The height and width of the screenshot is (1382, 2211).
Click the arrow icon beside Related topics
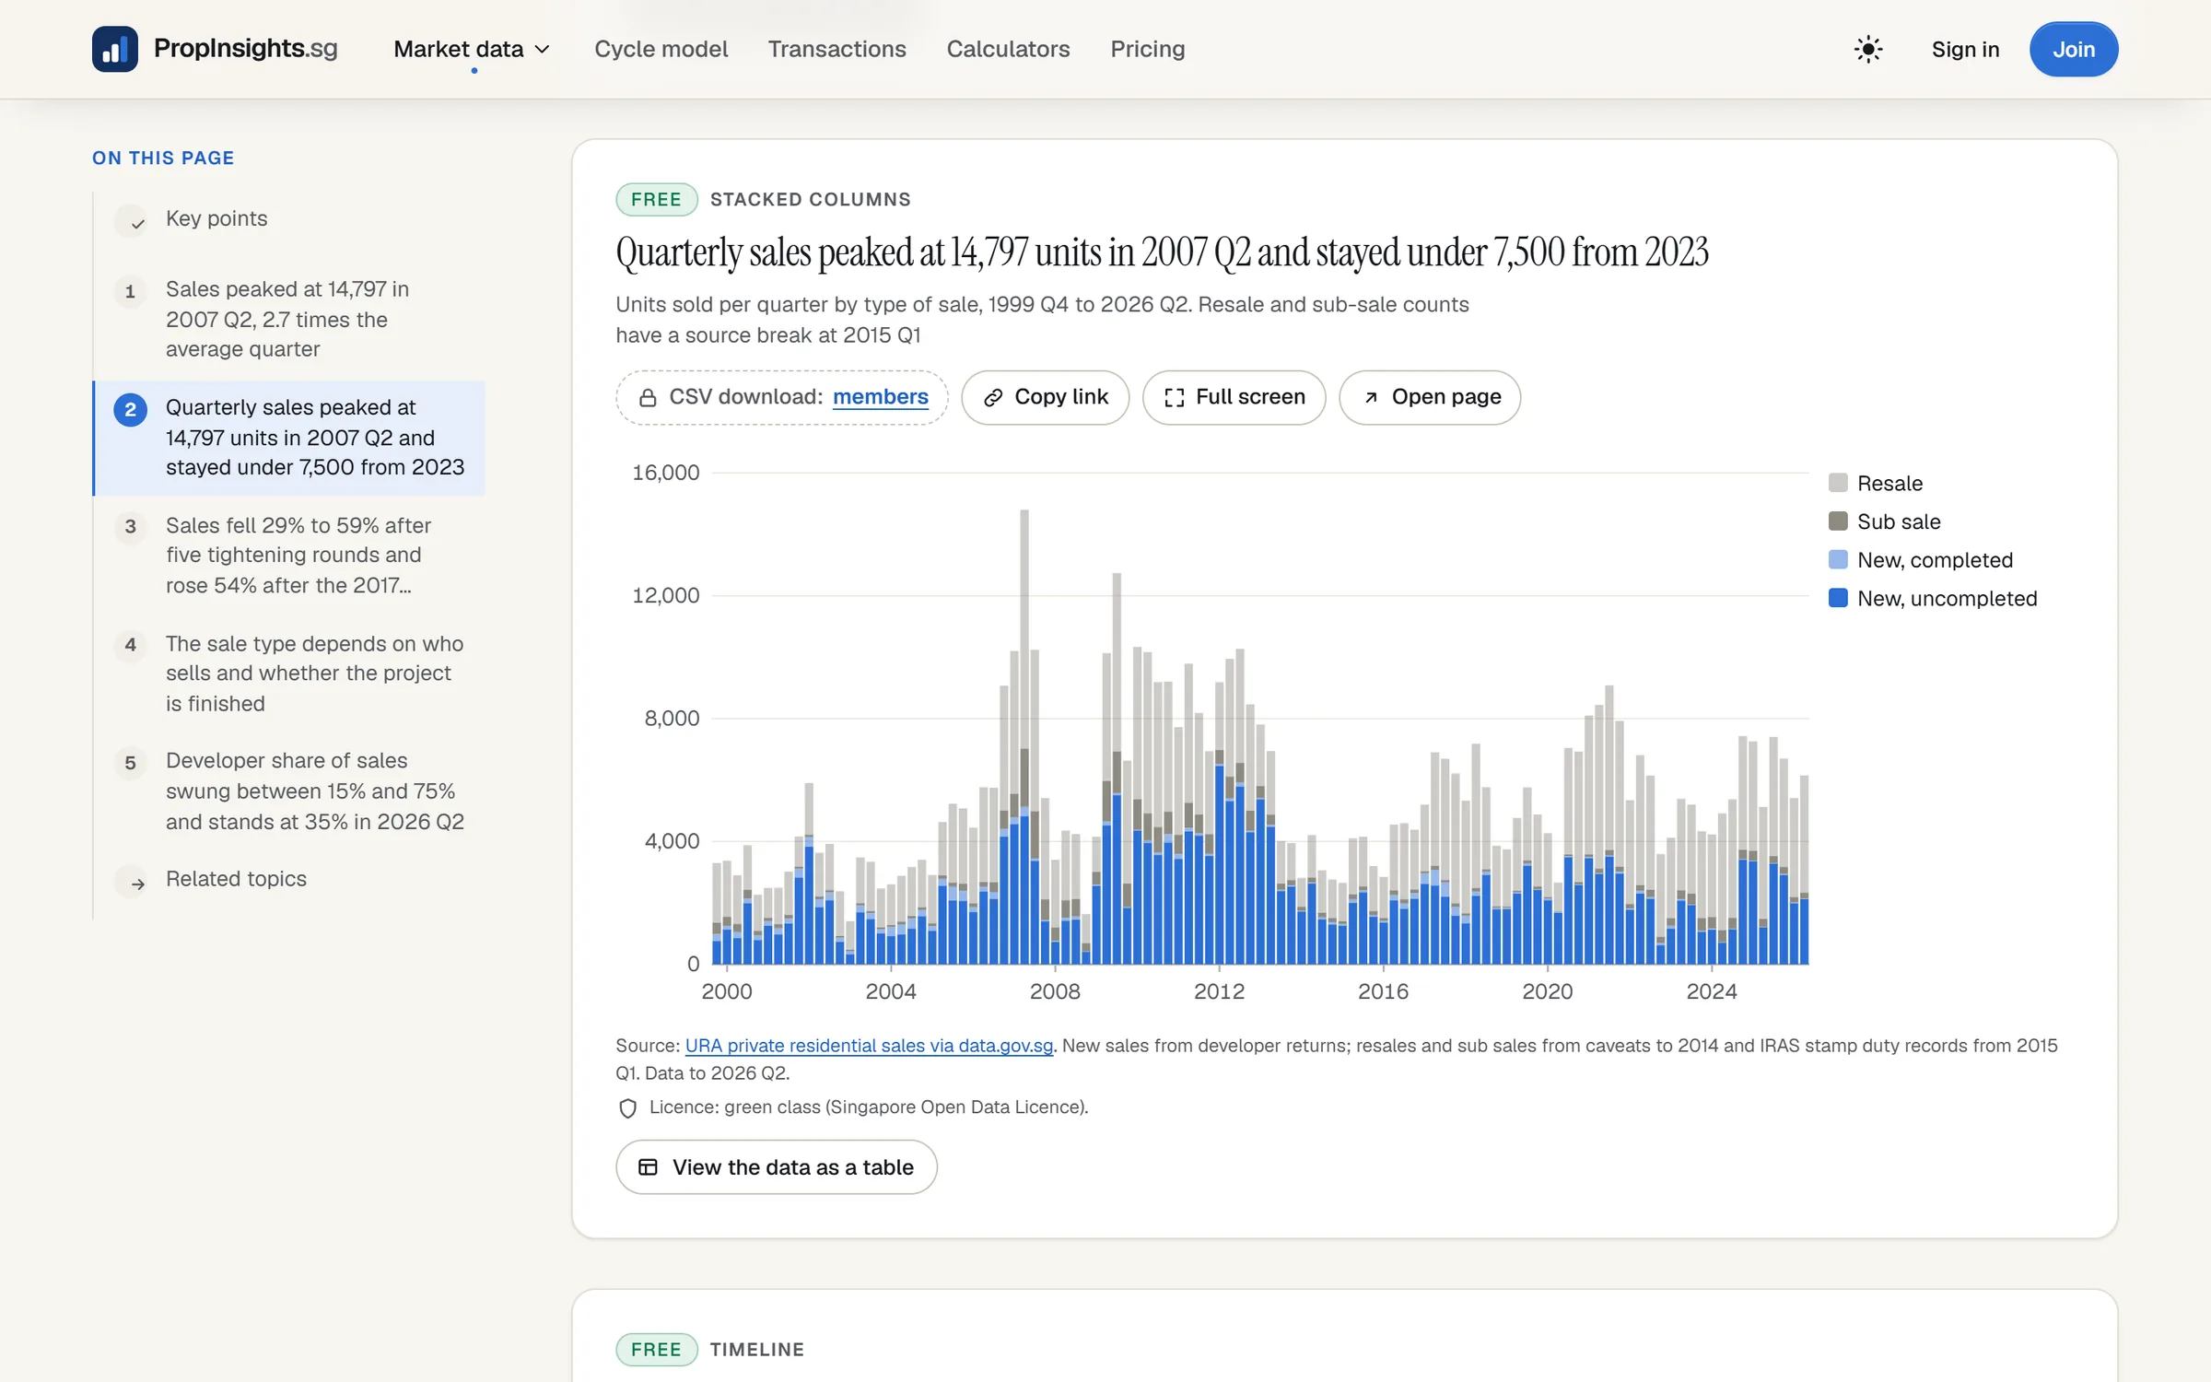pyautogui.click(x=137, y=883)
